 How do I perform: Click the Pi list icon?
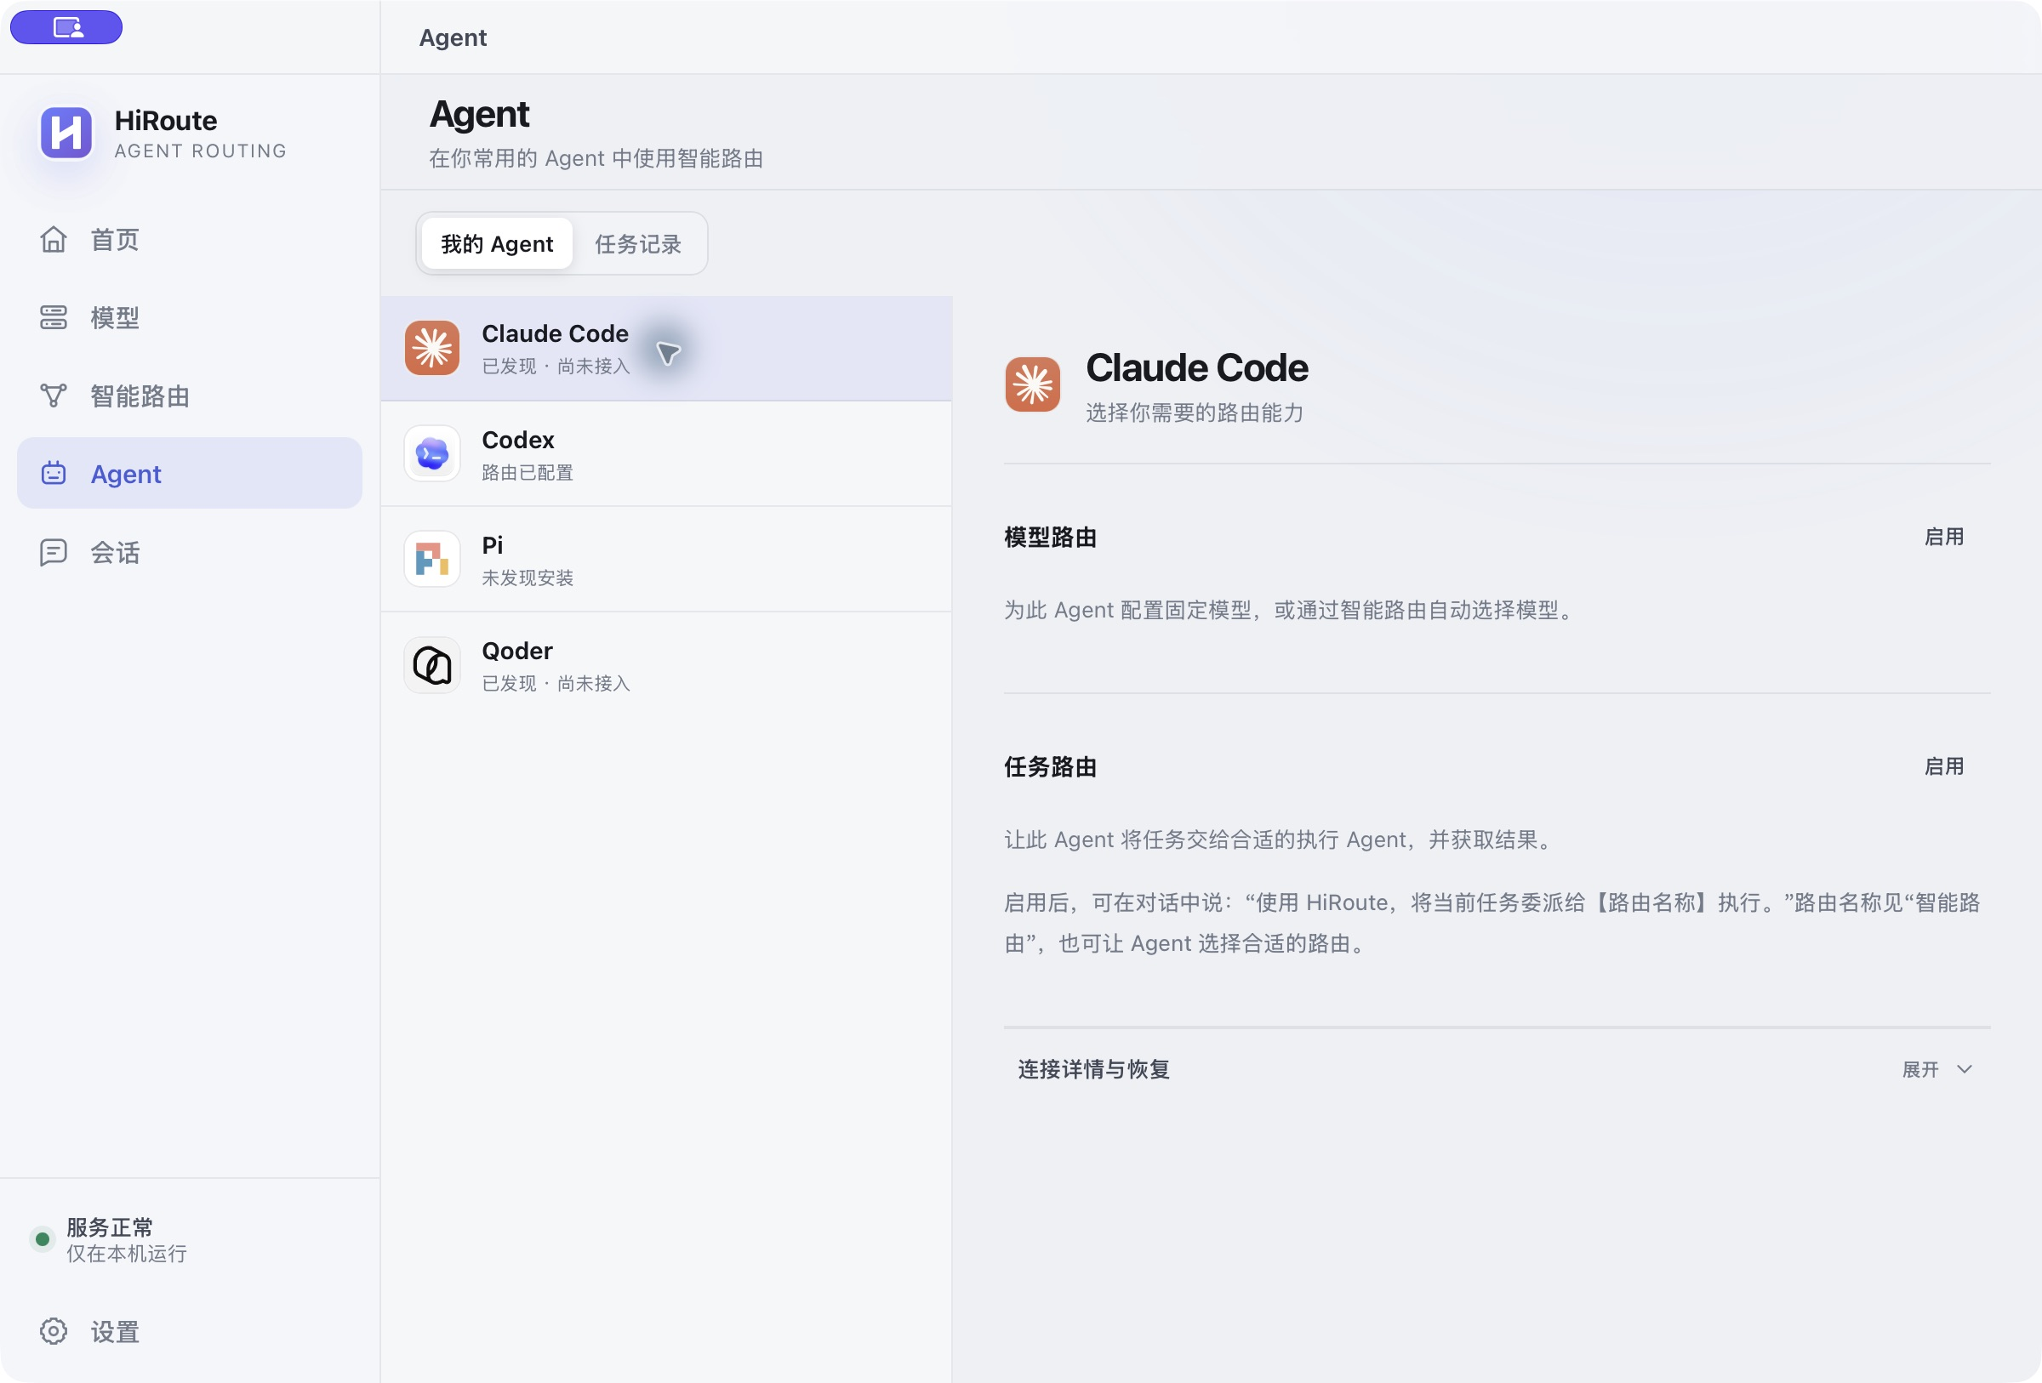[432, 559]
